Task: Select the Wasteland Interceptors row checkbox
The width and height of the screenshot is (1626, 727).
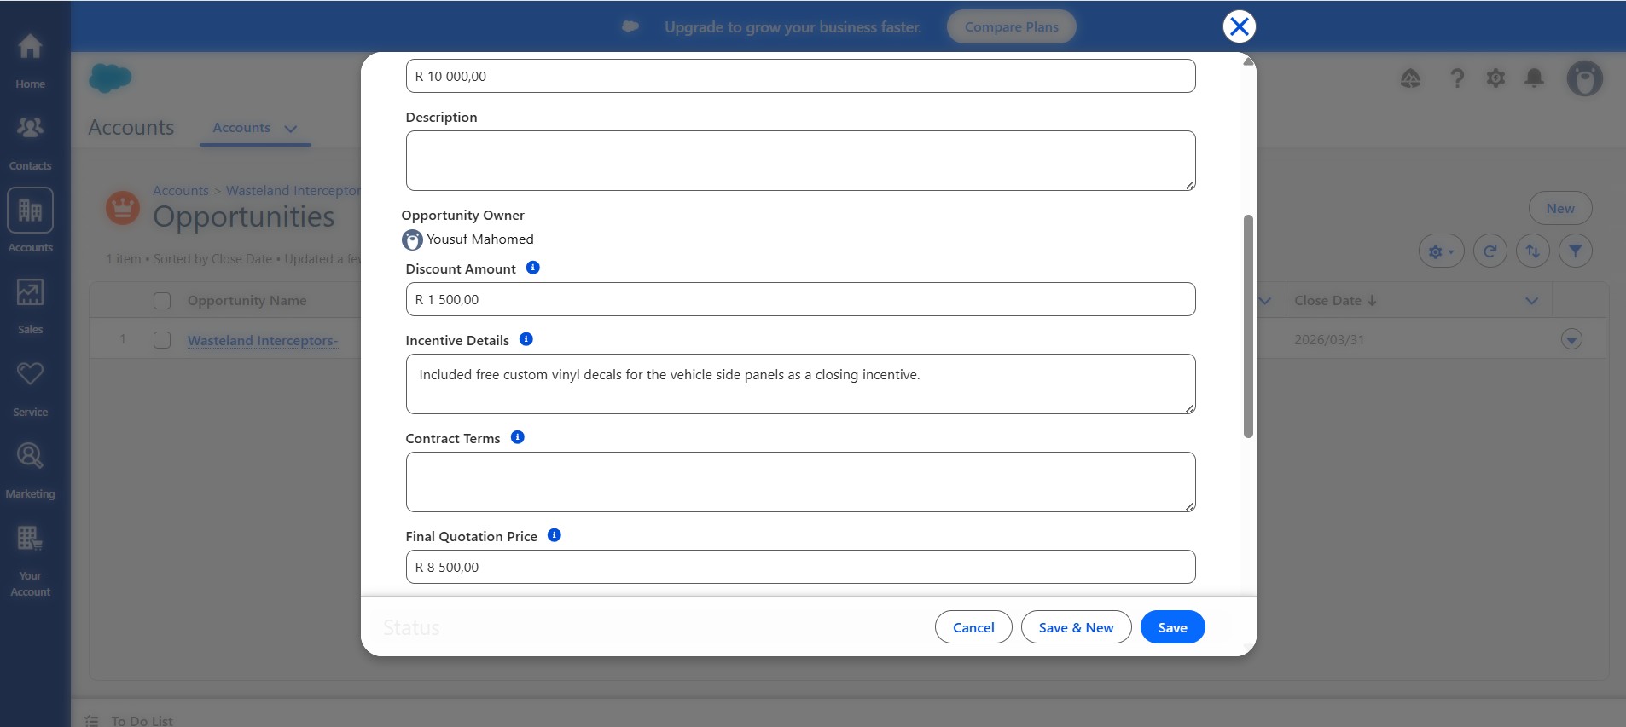Action: click(162, 340)
